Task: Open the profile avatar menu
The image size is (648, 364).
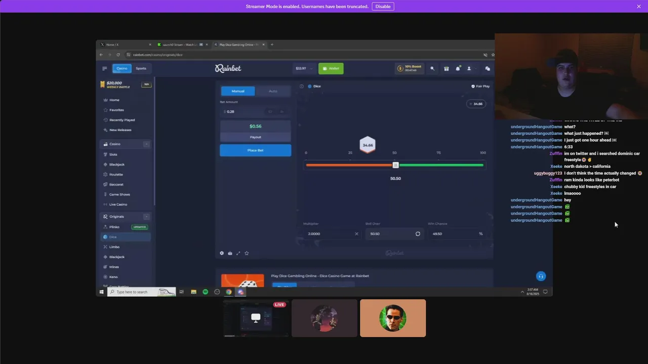Action: (470, 68)
